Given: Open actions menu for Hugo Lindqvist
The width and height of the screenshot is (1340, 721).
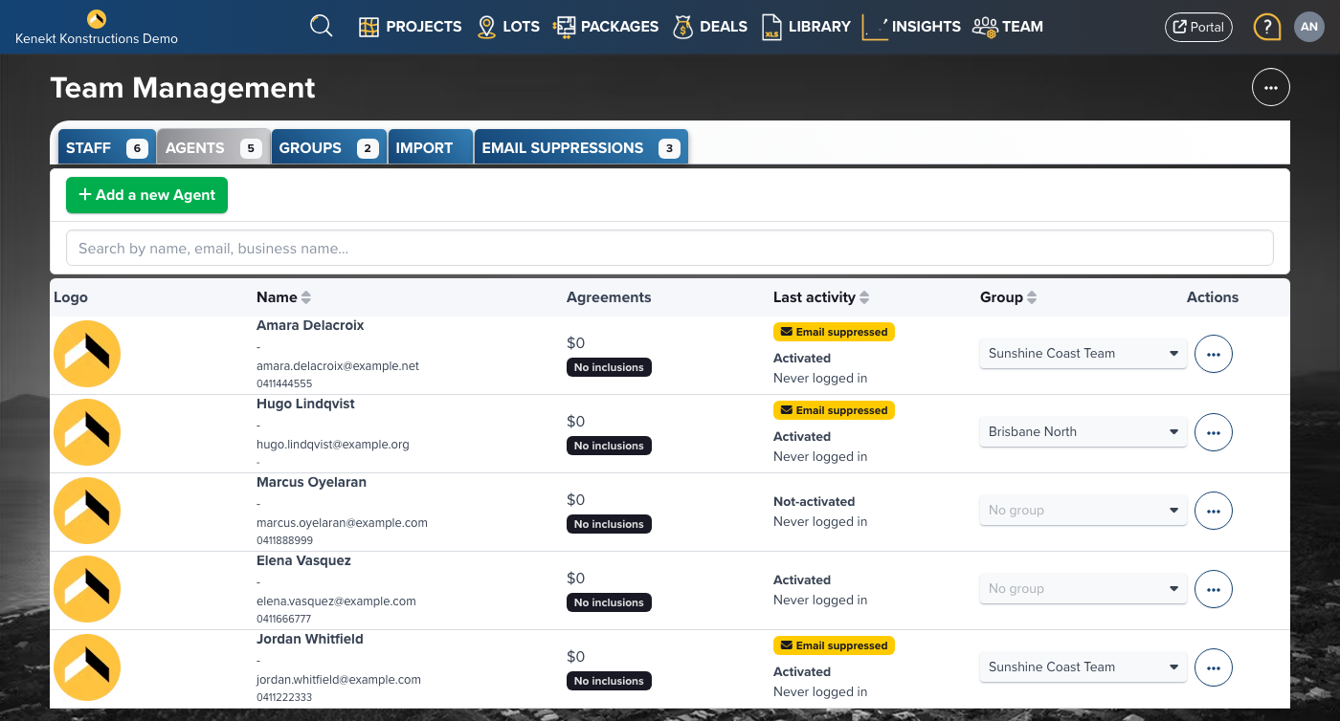Looking at the screenshot, I should [x=1214, y=432].
